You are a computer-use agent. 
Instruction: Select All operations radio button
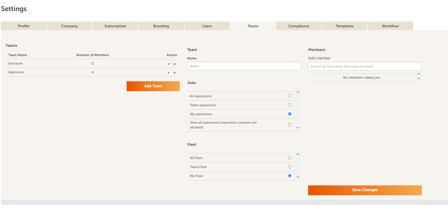click(290, 96)
